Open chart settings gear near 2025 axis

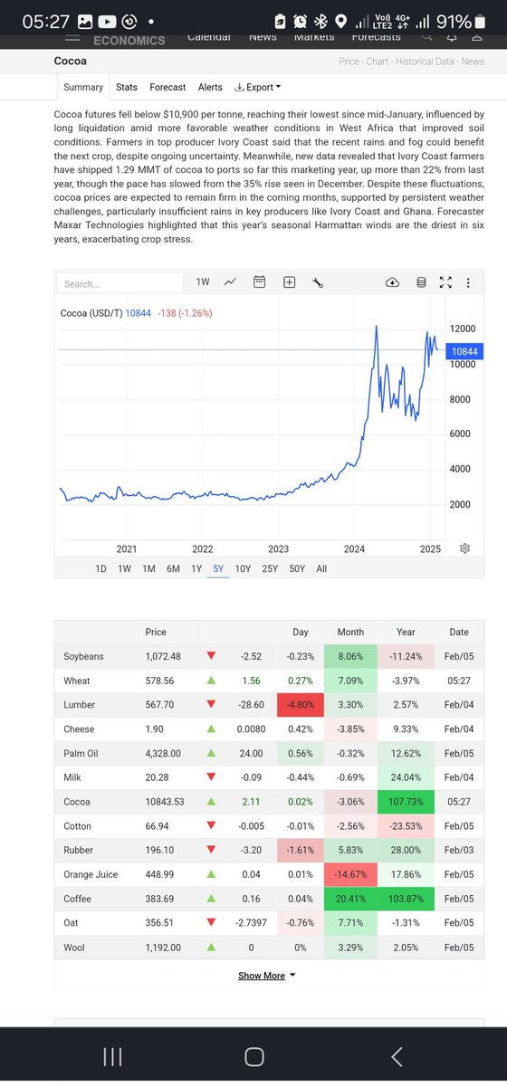click(x=464, y=548)
